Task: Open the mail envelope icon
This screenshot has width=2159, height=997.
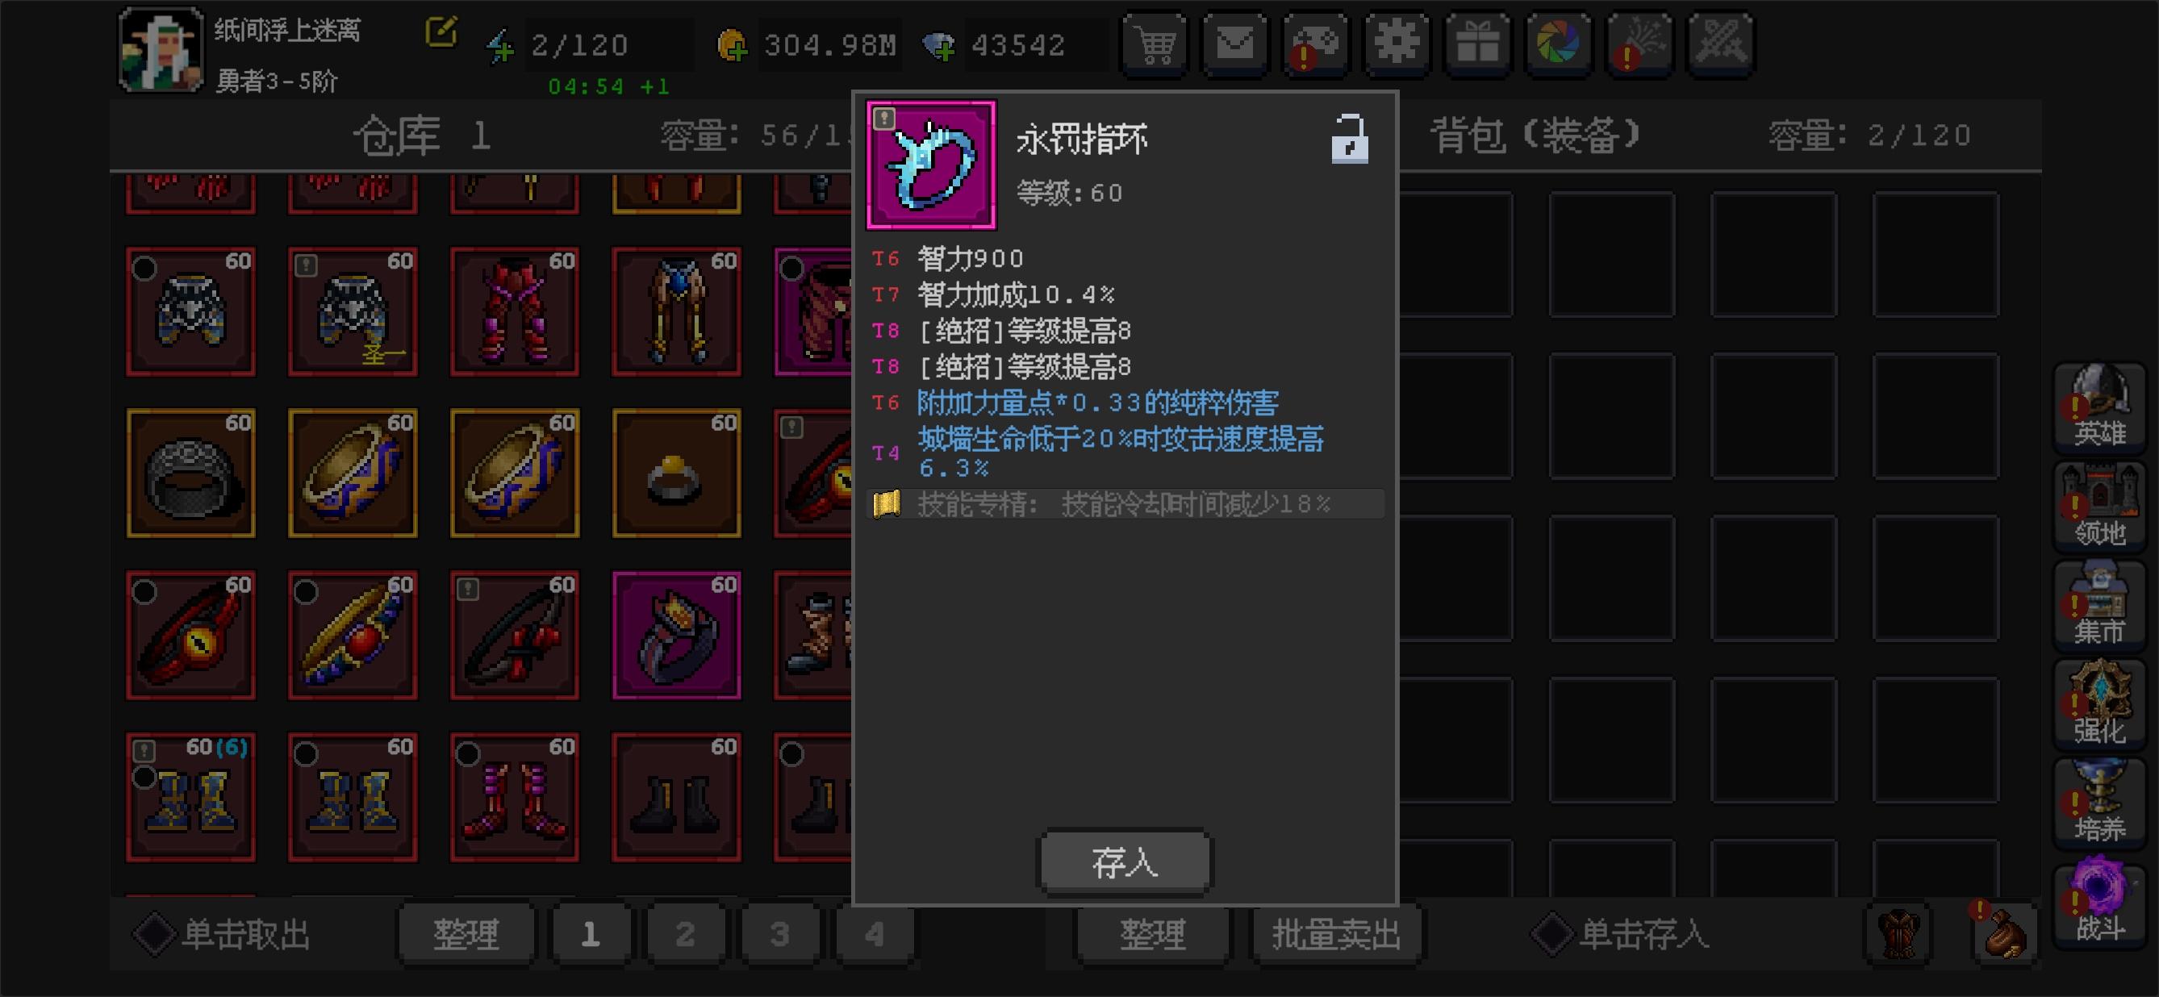Action: [1234, 44]
